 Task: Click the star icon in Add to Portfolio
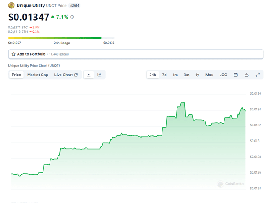[14, 54]
